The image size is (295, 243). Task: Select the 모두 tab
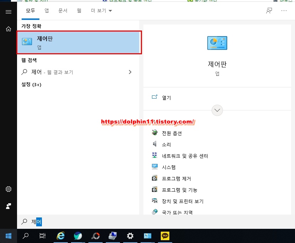[x=31, y=11]
